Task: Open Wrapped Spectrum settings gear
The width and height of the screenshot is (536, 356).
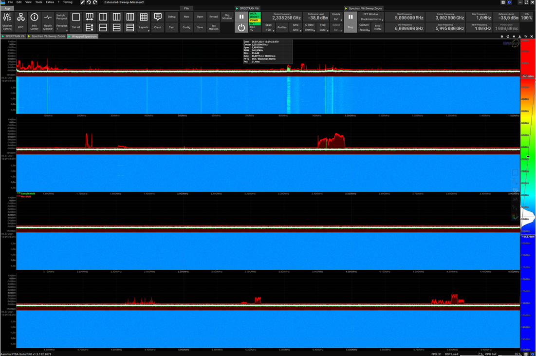Action: (x=502, y=36)
